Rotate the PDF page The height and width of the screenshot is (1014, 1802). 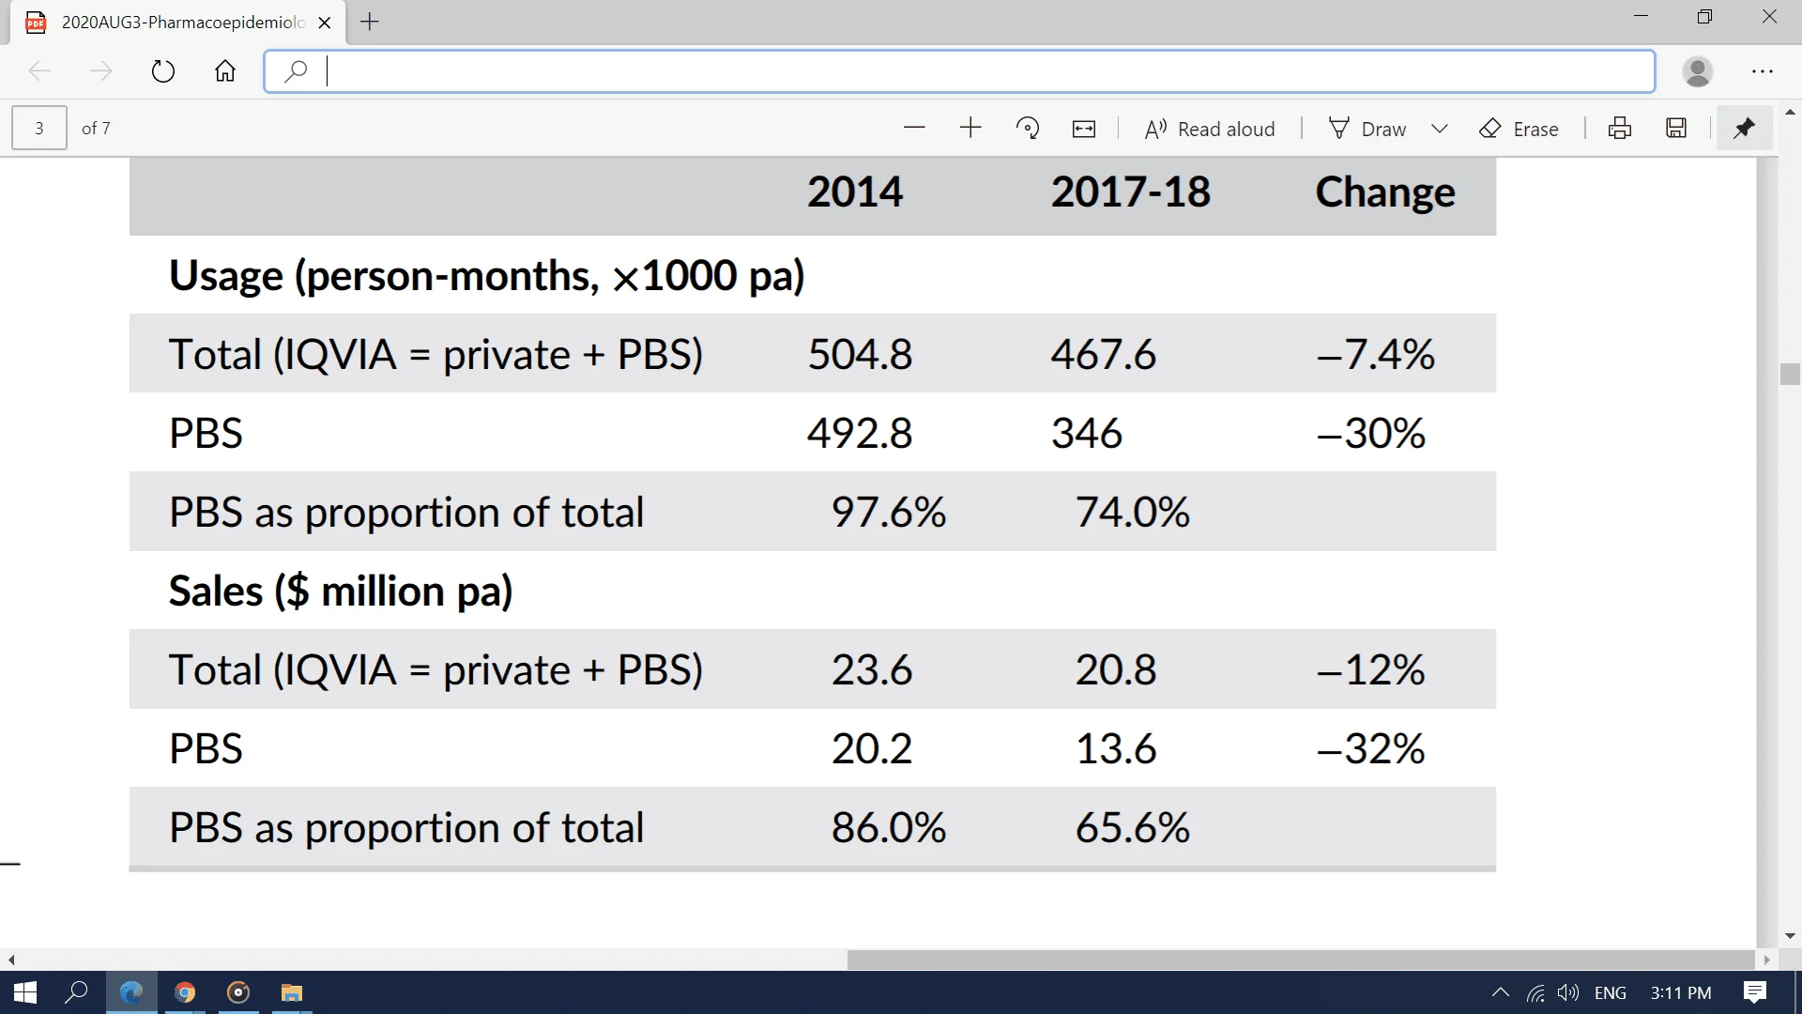tap(1028, 129)
